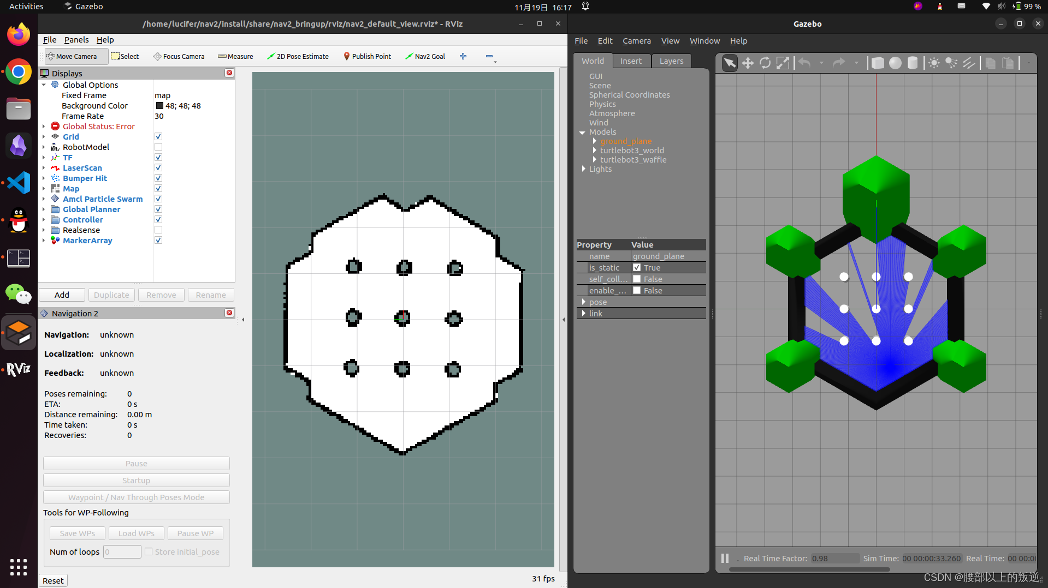The image size is (1048, 588).
Task: Toggle the Bumper Hit display checkbox
Action: pyautogui.click(x=158, y=178)
